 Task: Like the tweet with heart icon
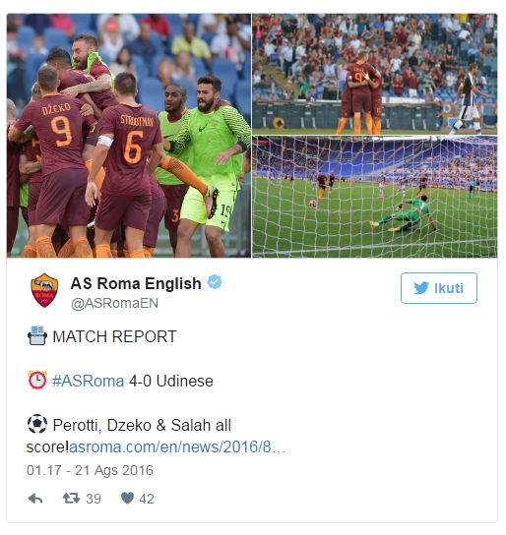127,499
